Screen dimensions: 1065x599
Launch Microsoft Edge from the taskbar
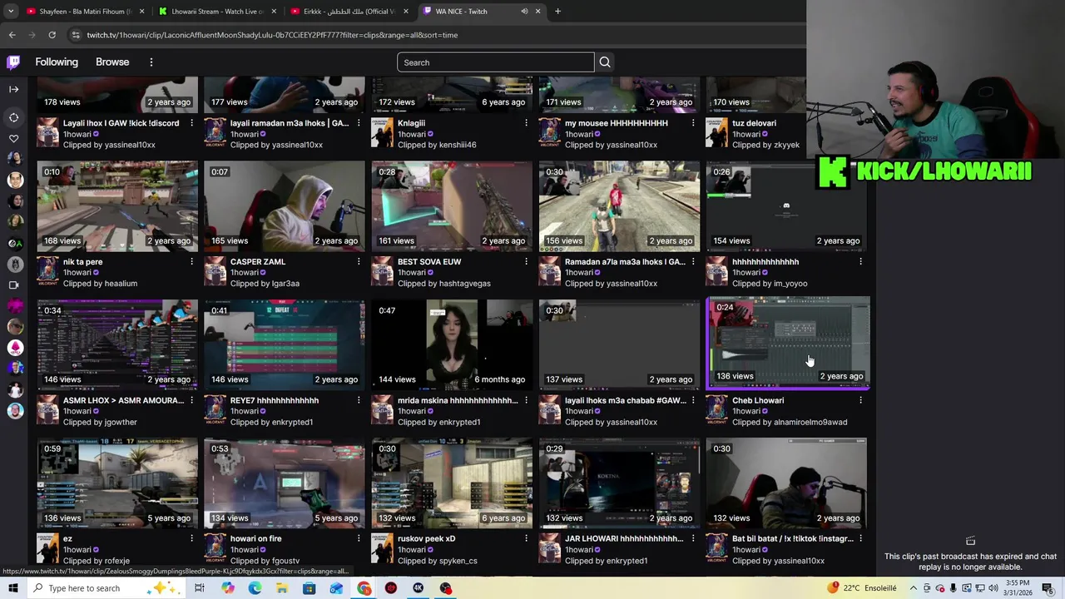tap(255, 588)
